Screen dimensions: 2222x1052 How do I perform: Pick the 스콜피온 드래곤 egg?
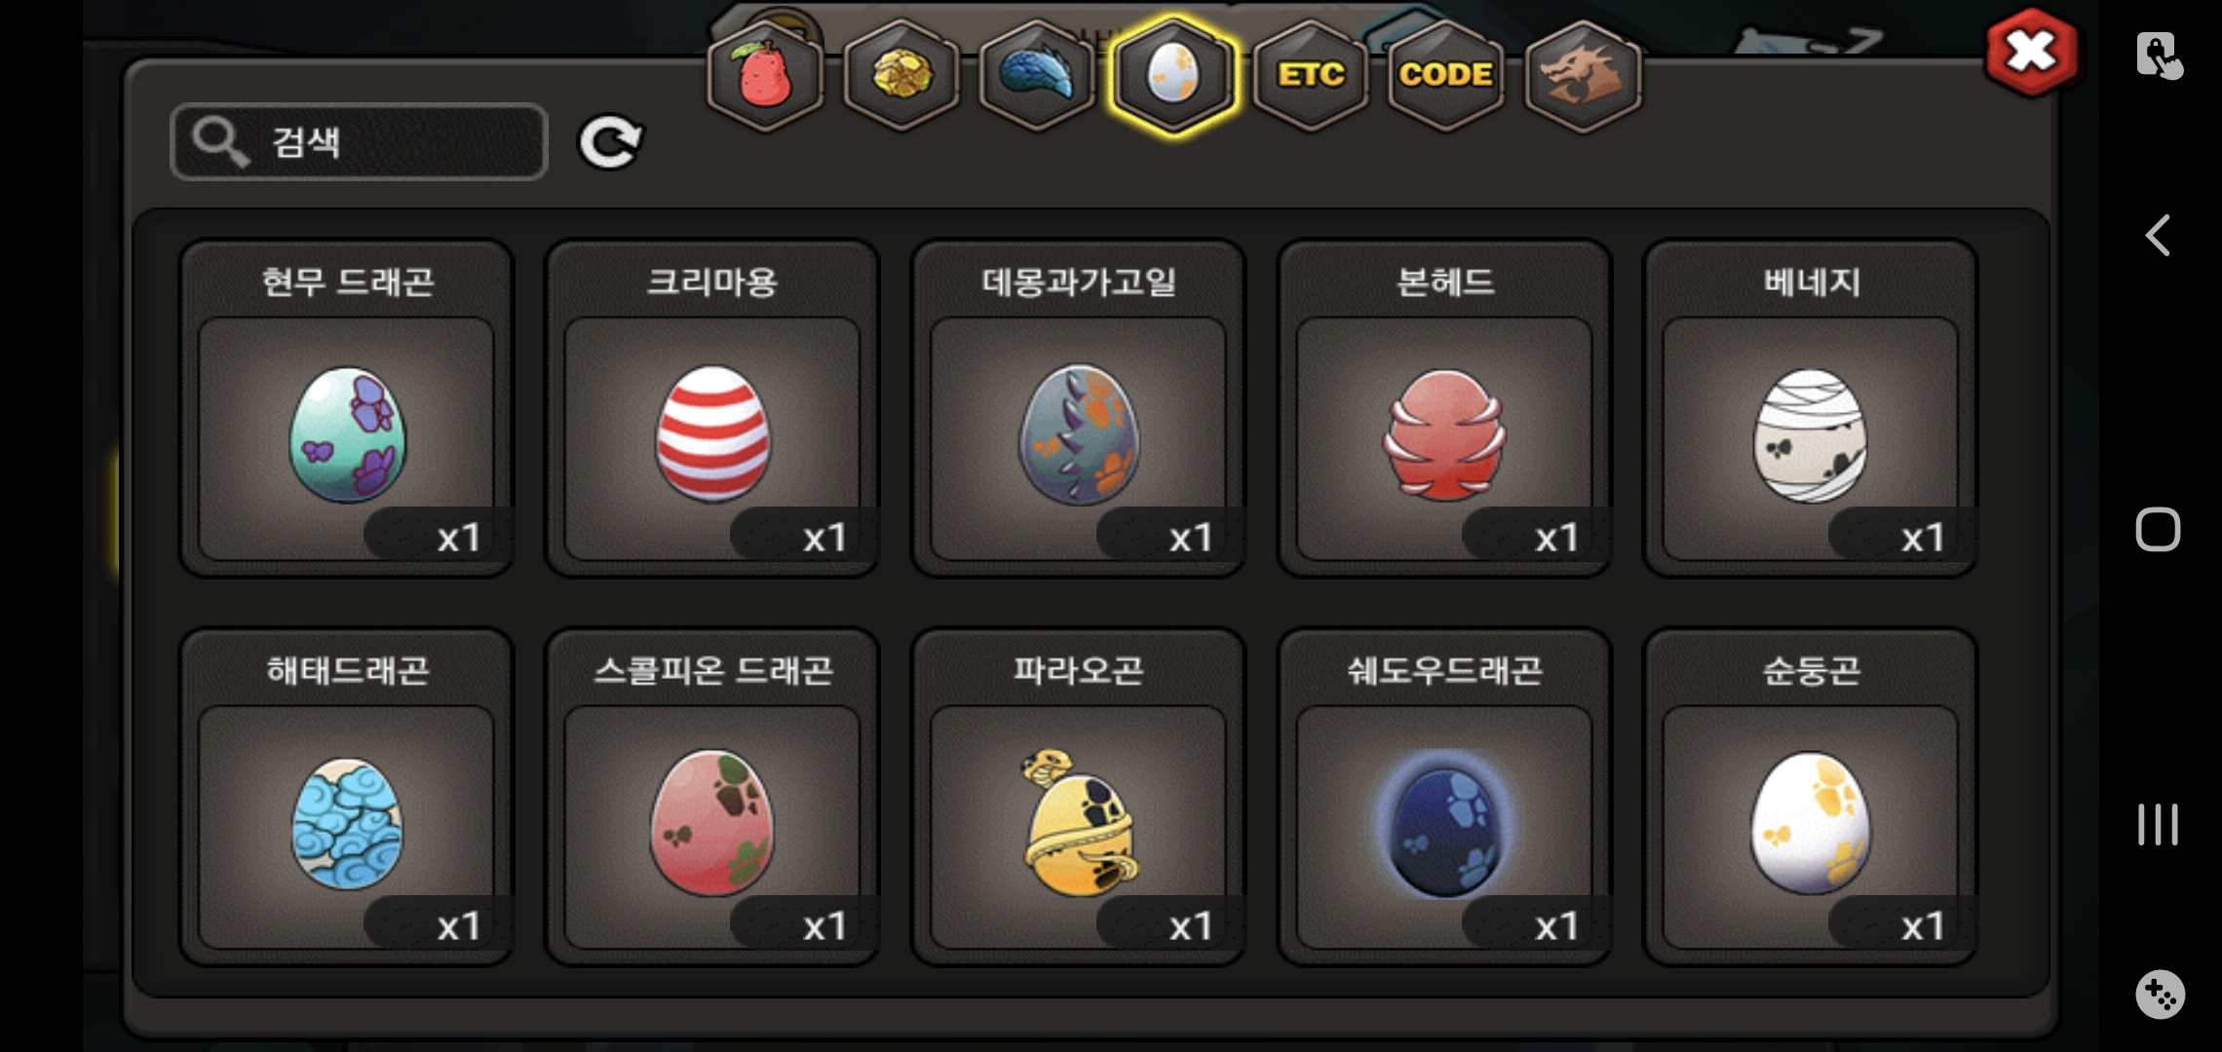point(712,797)
